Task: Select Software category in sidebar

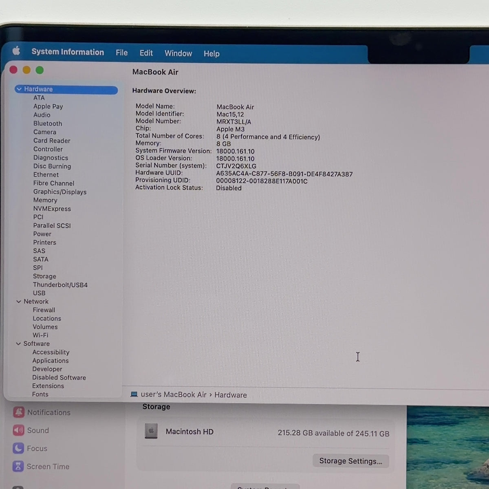Action: [x=36, y=344]
